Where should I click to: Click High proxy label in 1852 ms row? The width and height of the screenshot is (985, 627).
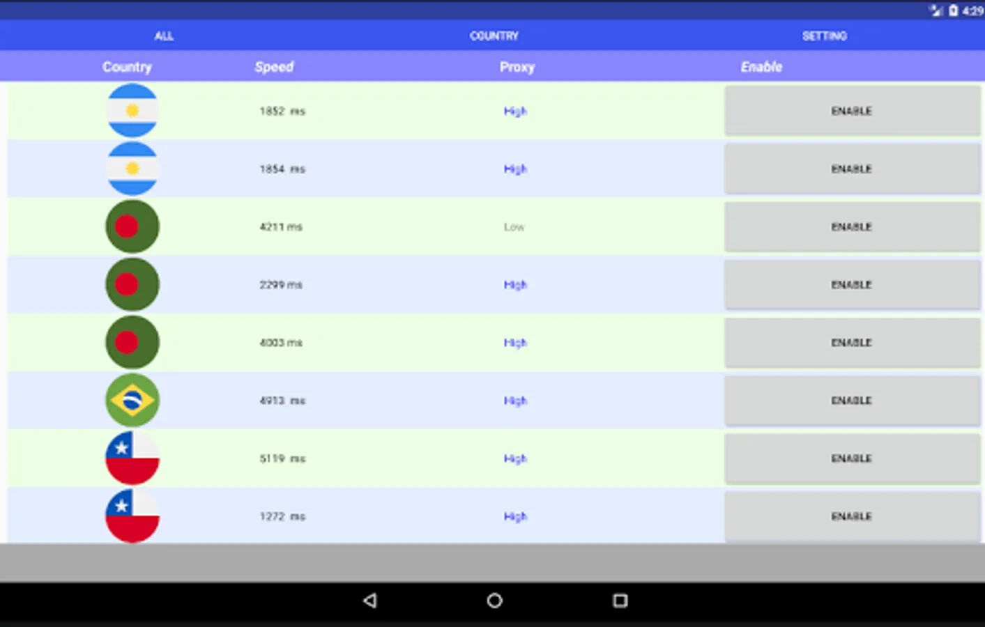coord(515,111)
